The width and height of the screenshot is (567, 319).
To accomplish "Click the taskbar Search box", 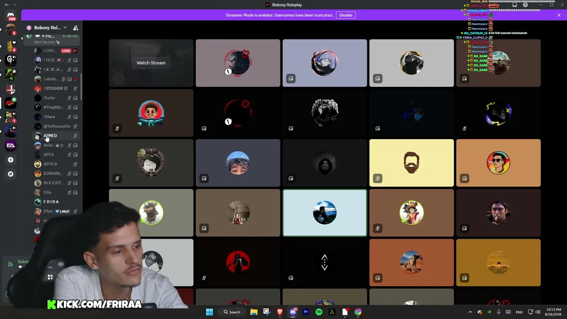I will 232,312.
